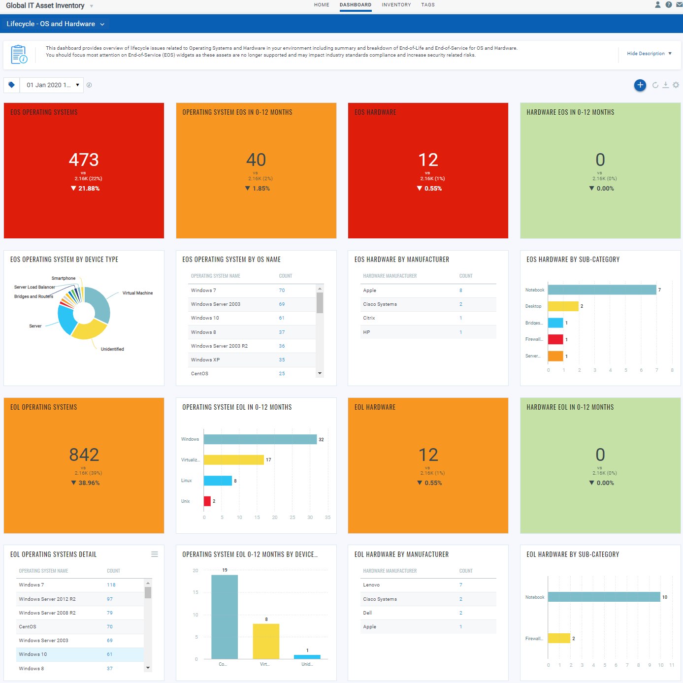Click the Add Widget plus icon
The image size is (683, 683).
[640, 85]
